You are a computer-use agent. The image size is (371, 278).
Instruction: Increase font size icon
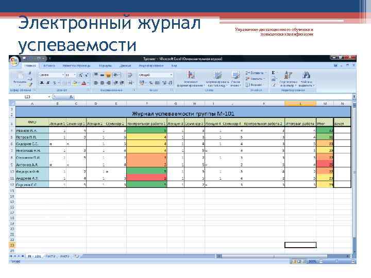point(81,75)
